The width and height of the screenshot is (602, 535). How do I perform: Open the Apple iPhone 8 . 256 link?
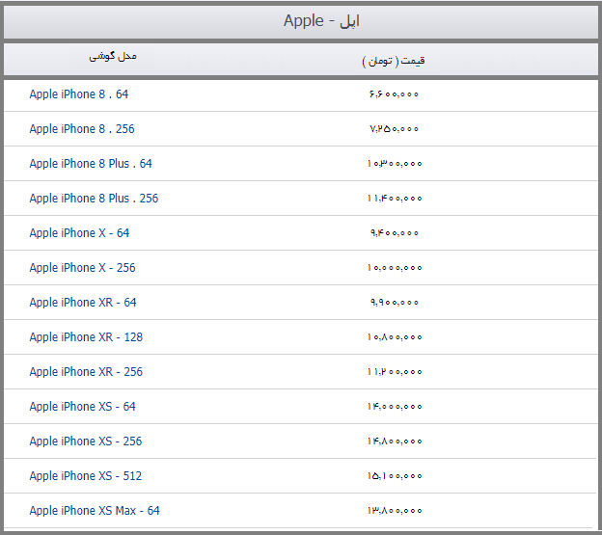click(x=82, y=129)
